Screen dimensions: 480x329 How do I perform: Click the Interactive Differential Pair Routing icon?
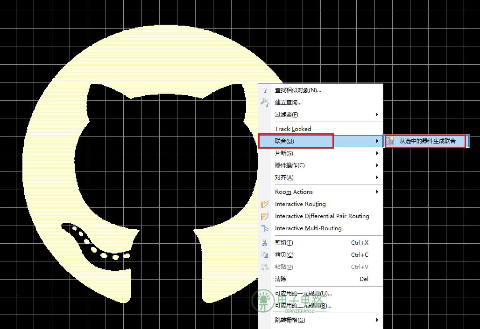point(264,216)
